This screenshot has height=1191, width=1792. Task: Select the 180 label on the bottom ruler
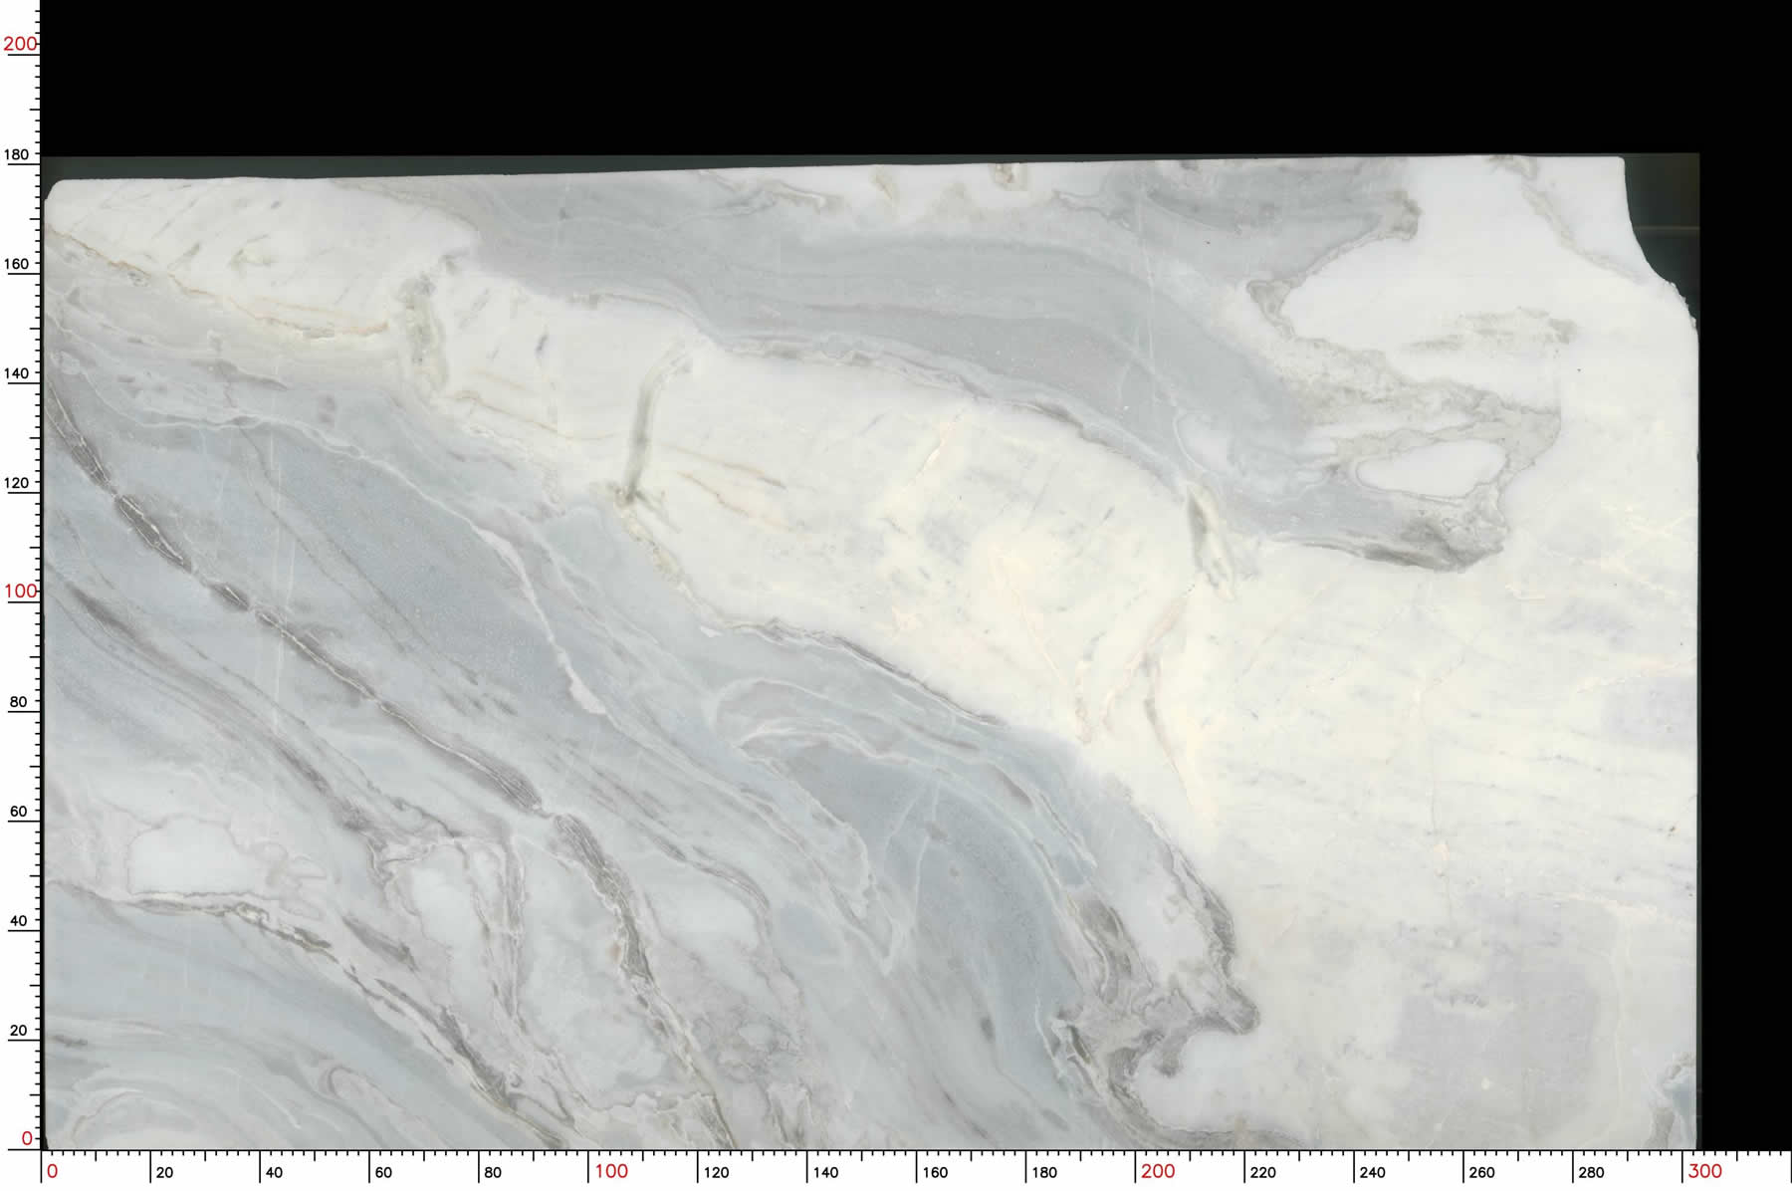(x=1044, y=1172)
